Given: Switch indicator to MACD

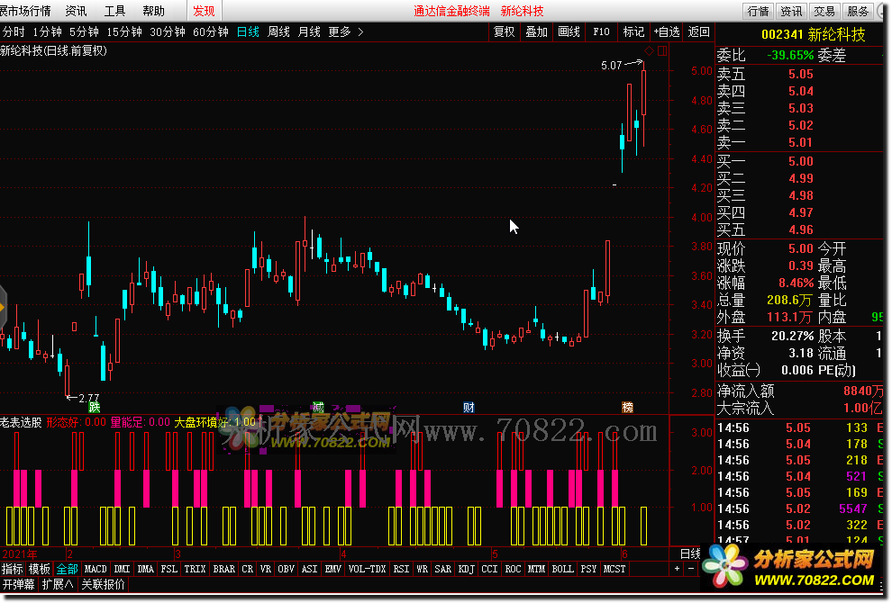Looking at the screenshot, I should (x=96, y=569).
